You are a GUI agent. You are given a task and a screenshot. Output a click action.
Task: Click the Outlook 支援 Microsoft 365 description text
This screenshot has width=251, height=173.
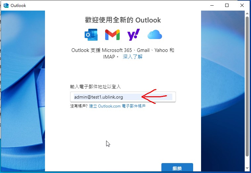tap(123, 53)
